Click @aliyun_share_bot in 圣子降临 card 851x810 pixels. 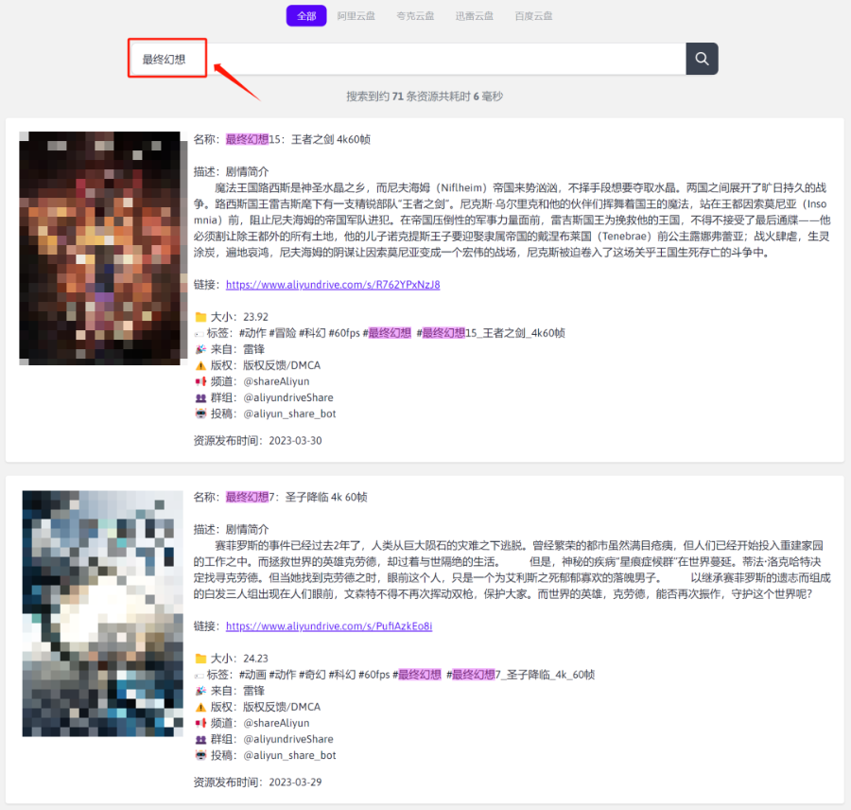pos(290,756)
